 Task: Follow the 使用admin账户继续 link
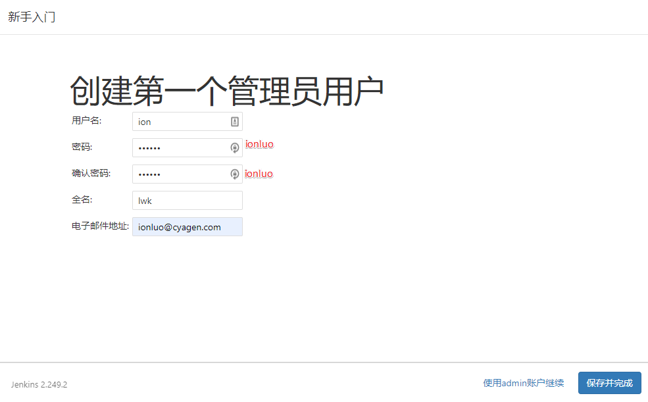[x=523, y=383]
